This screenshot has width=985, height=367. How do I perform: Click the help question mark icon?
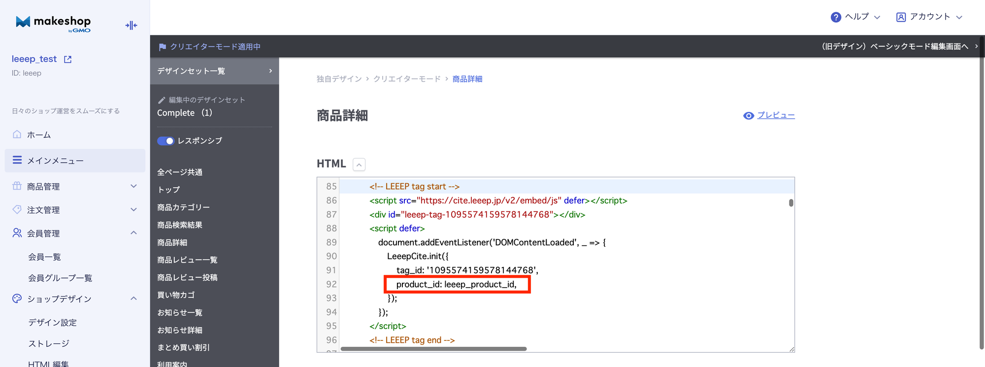(836, 17)
